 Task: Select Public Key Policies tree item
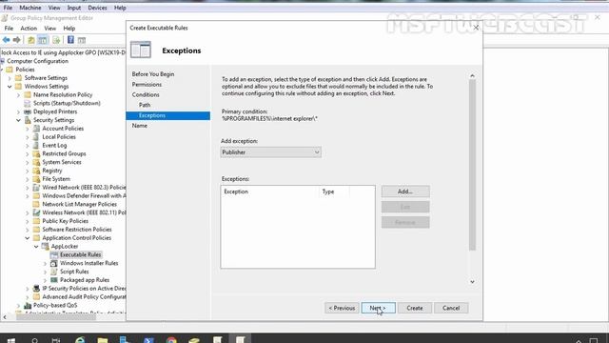pyautogui.click(x=66, y=221)
